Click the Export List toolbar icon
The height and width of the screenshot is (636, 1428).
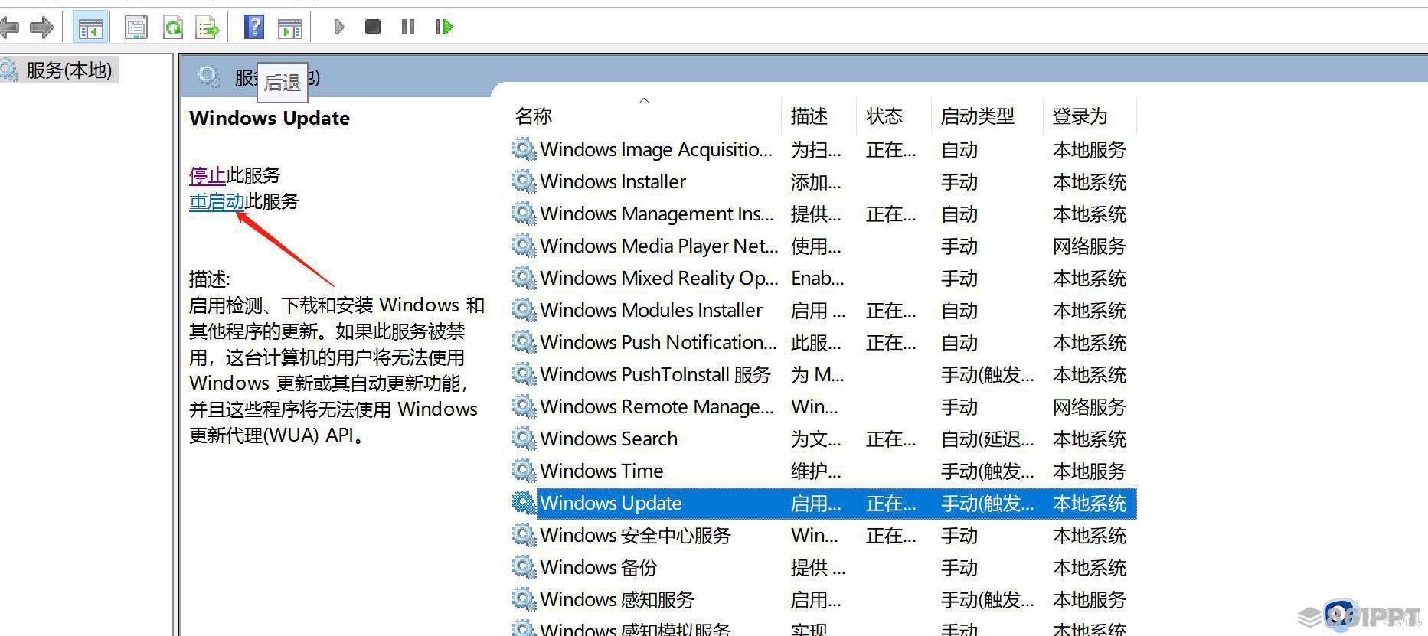pos(208,28)
